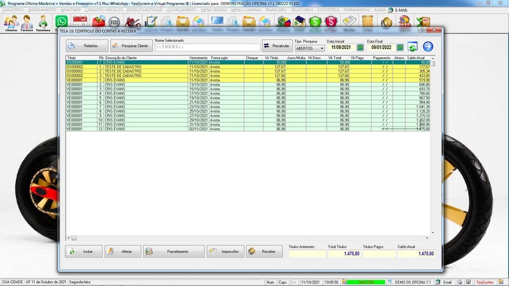Image resolution: width=509 pixels, height=286 pixels.
Task: Click the Total Títulos value 1.475,80
Action: point(344,254)
